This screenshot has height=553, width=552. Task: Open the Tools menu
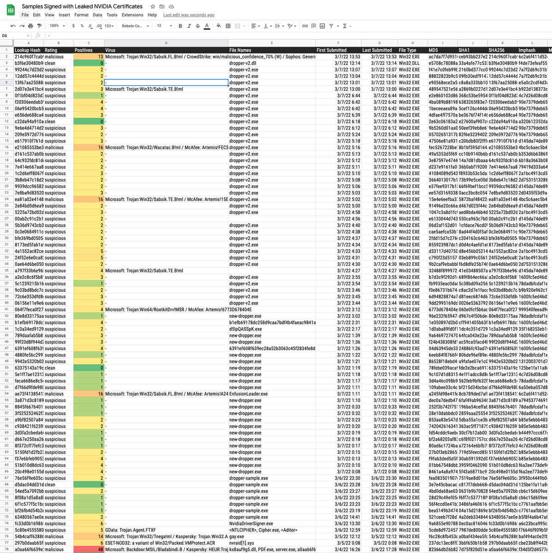pos(112,15)
